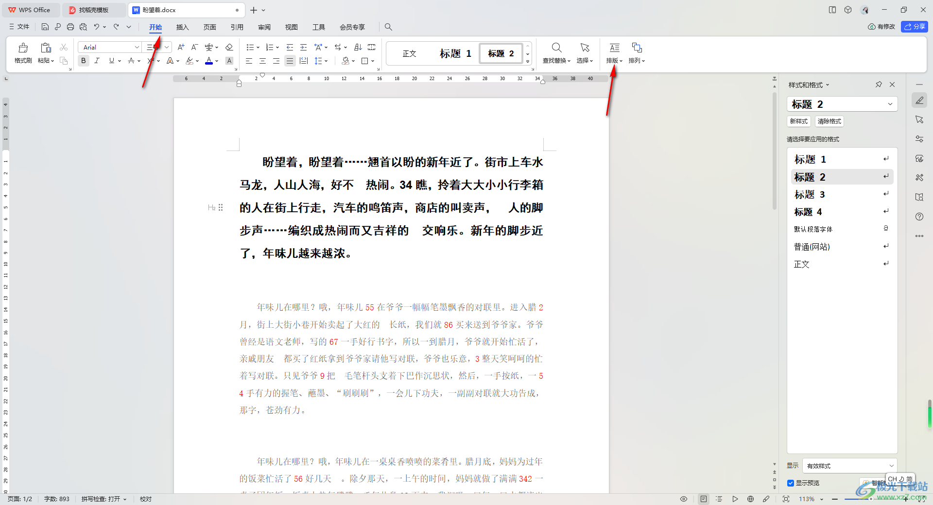
Task: Click the font color blue swatch button
Action: pos(209,61)
